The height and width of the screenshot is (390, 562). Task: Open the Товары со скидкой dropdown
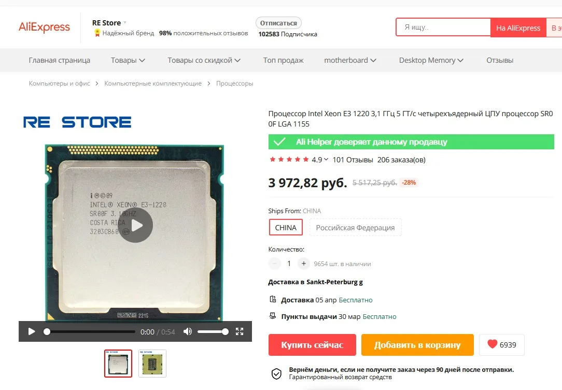pos(204,60)
